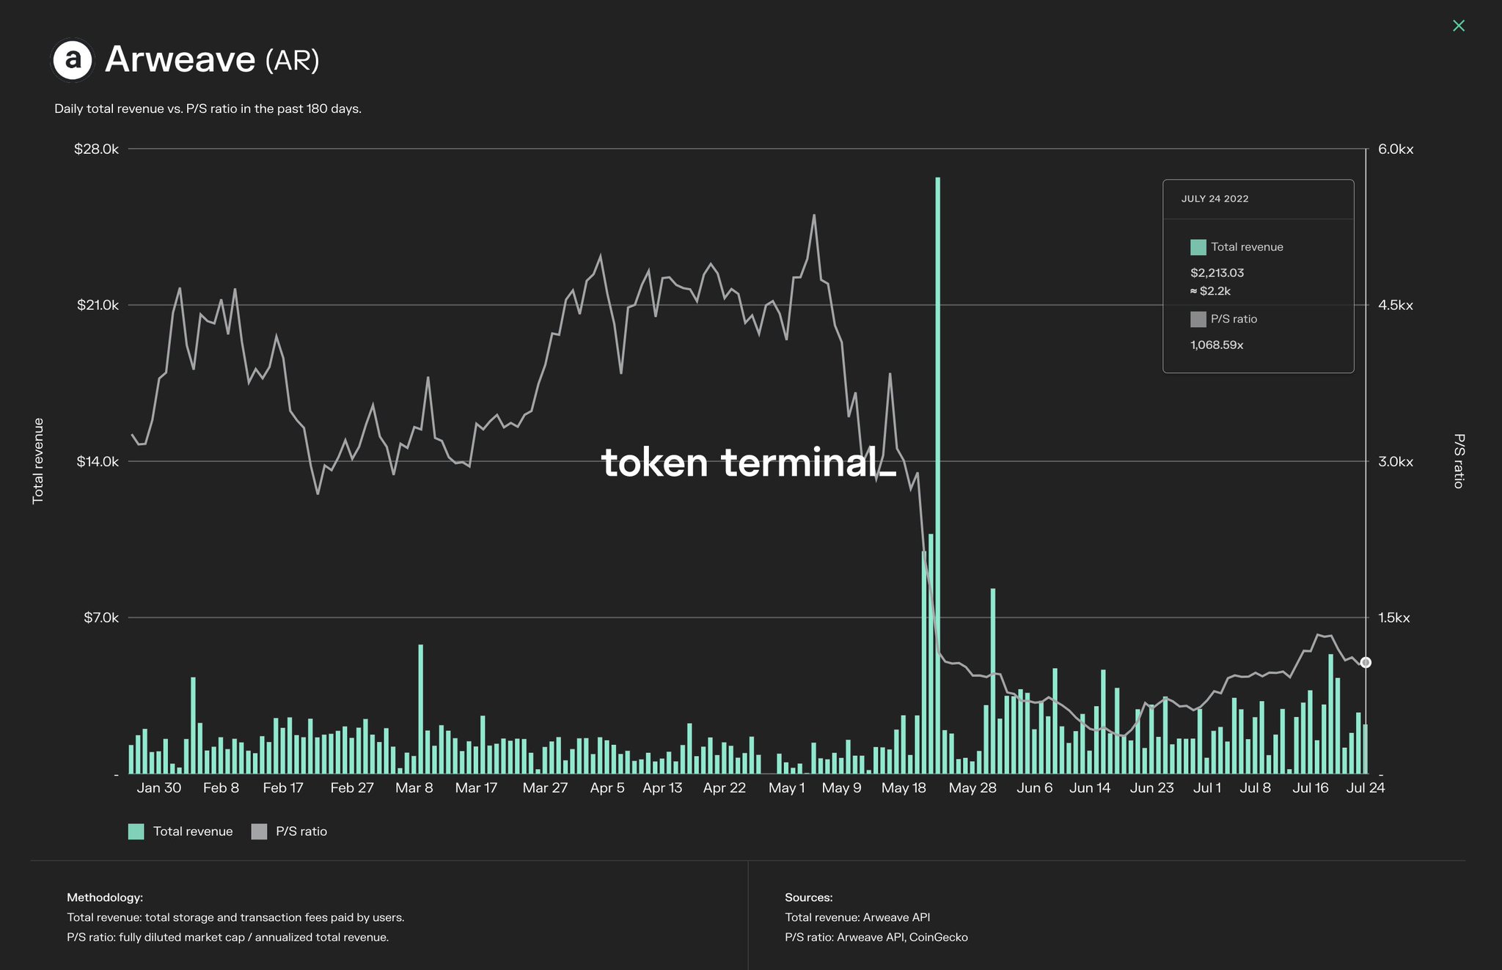Click the data point marker on the P/S line
This screenshot has width=1502, height=970.
click(x=1366, y=662)
